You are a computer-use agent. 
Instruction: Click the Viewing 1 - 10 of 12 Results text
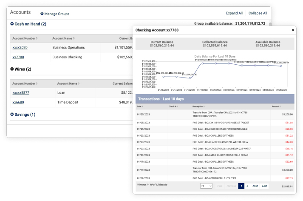[x=152, y=184]
